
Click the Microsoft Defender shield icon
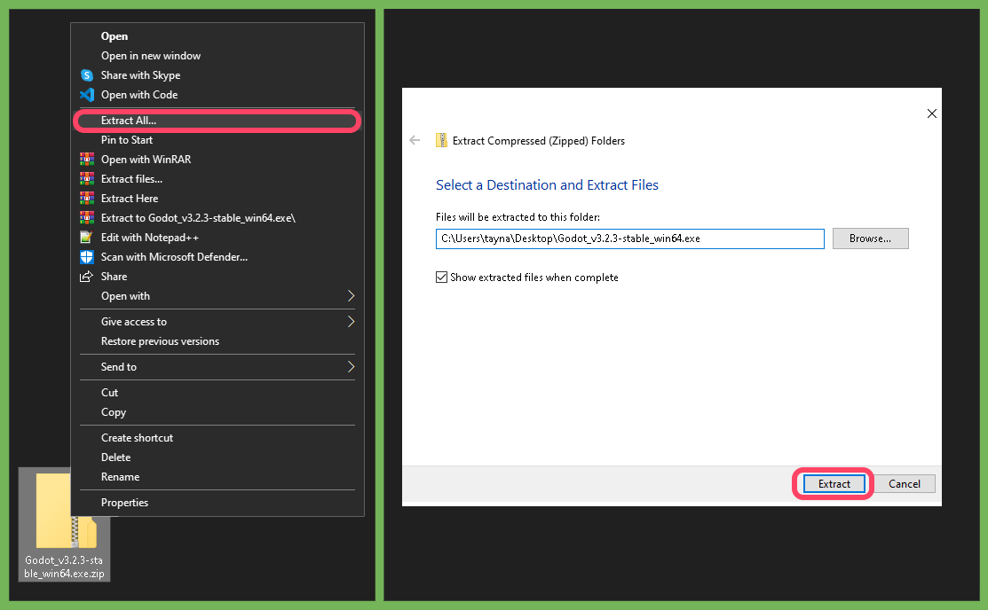[87, 257]
